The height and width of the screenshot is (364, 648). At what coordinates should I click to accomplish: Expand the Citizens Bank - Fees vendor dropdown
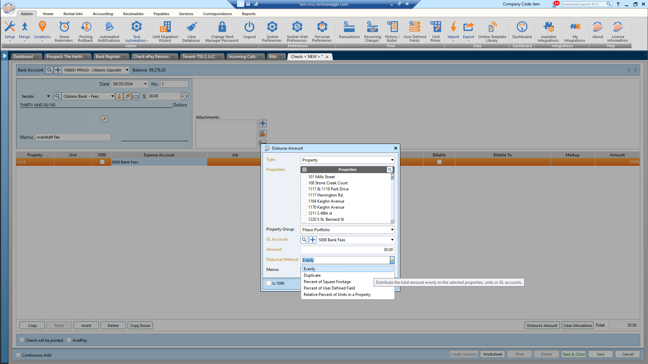112,96
